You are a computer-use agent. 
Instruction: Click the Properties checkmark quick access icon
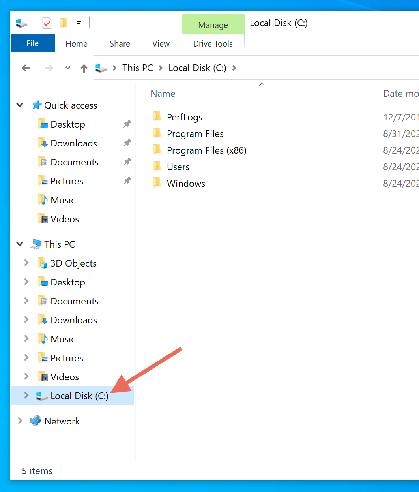pos(47,23)
